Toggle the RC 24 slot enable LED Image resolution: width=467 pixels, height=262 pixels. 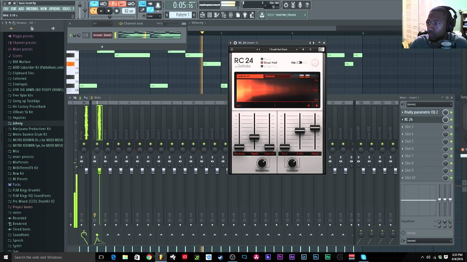451,119
